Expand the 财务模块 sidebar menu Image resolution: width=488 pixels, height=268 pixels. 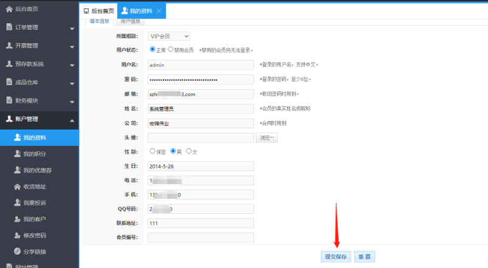click(x=40, y=100)
